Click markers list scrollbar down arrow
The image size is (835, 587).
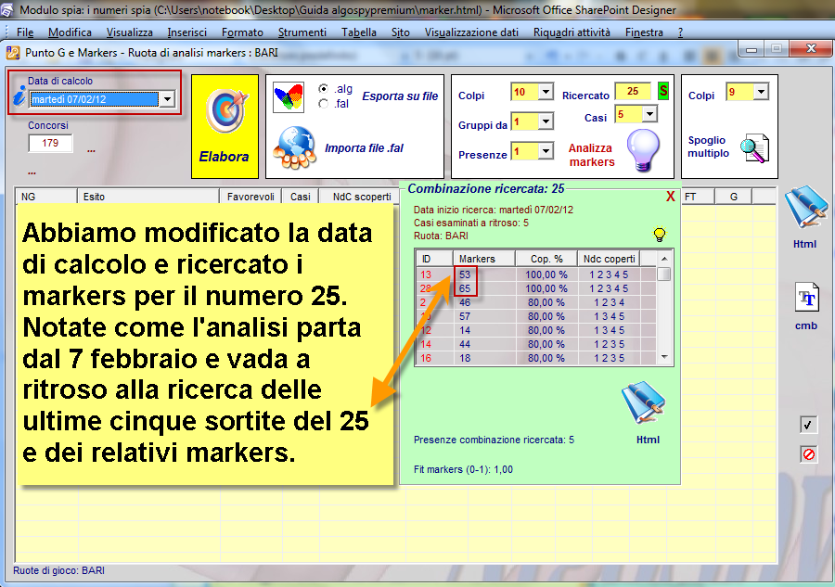664,357
